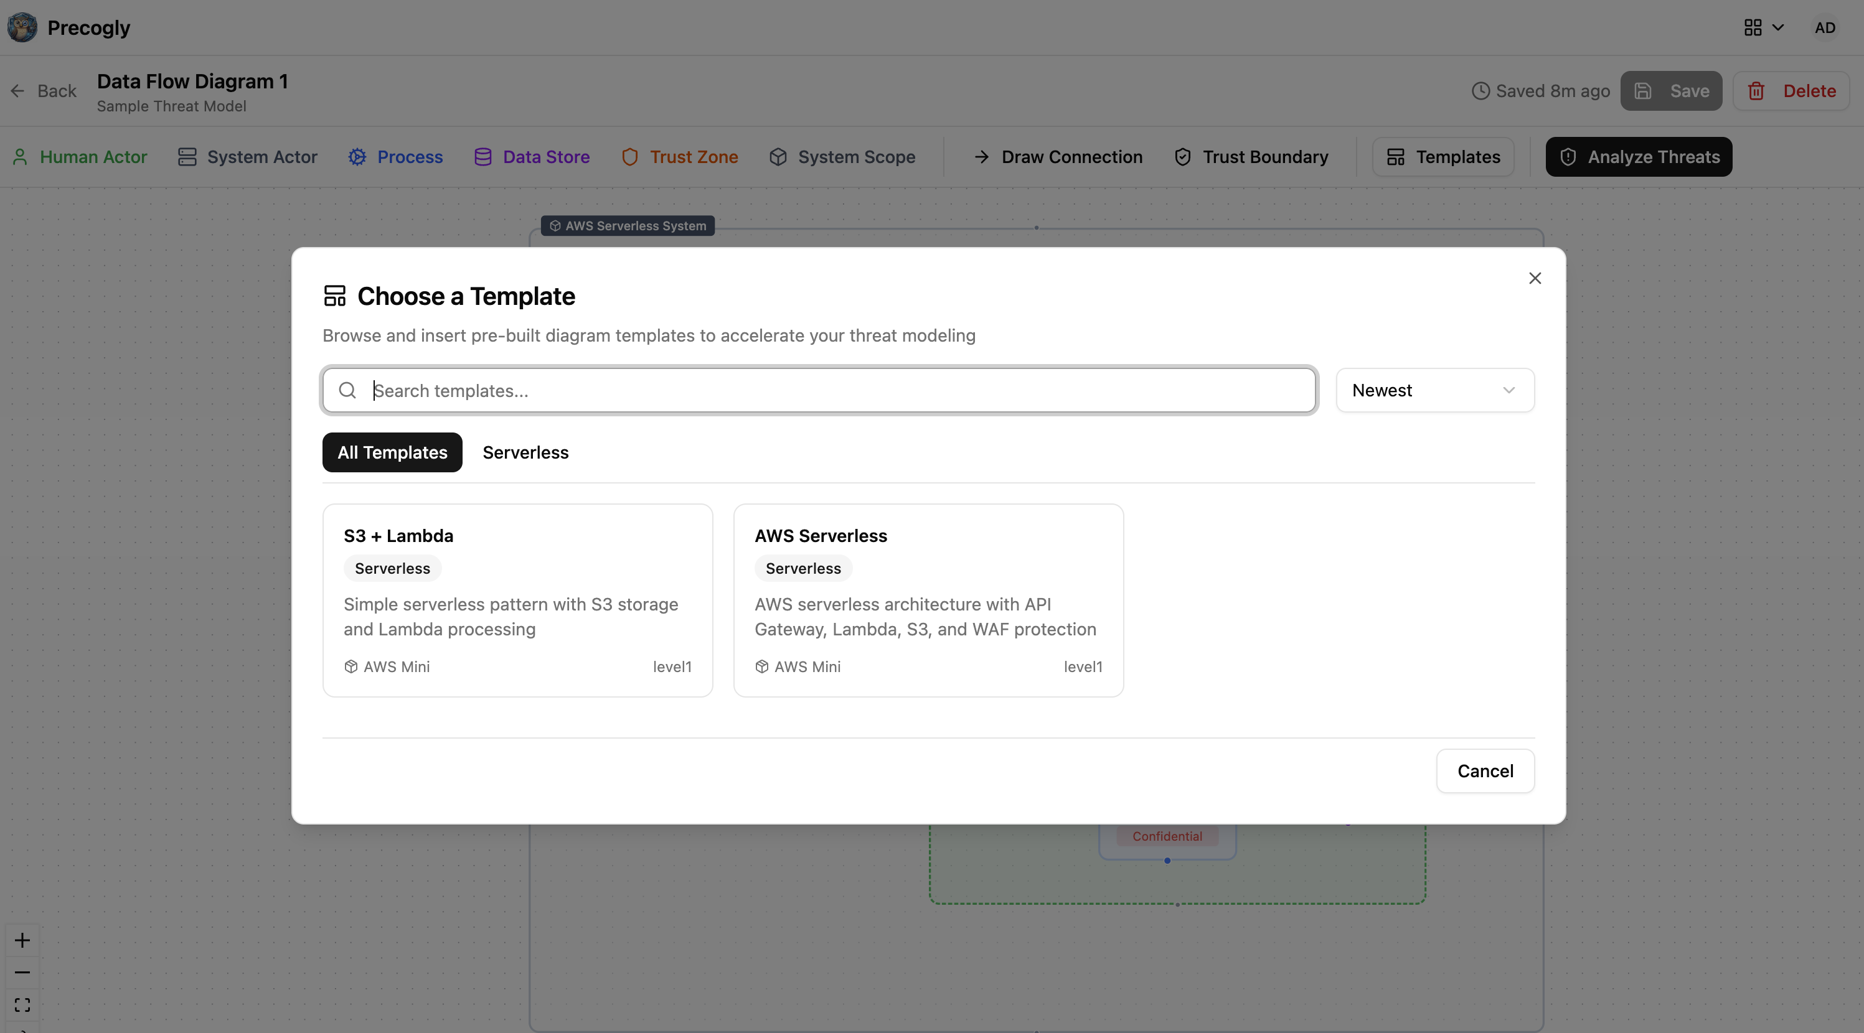Expand the layout options near top right

point(1763,27)
